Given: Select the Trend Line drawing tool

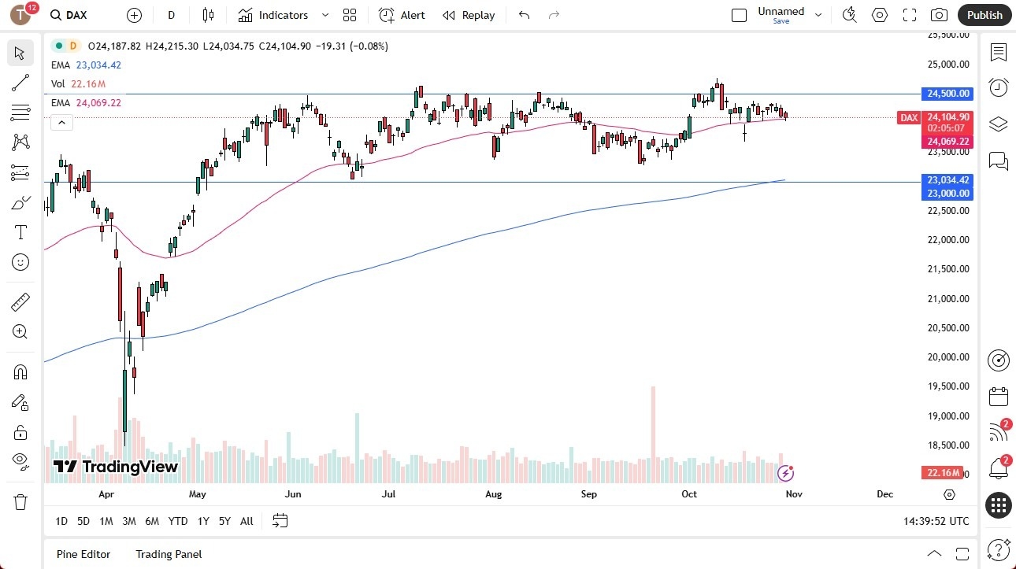Looking at the screenshot, I should click(x=20, y=83).
